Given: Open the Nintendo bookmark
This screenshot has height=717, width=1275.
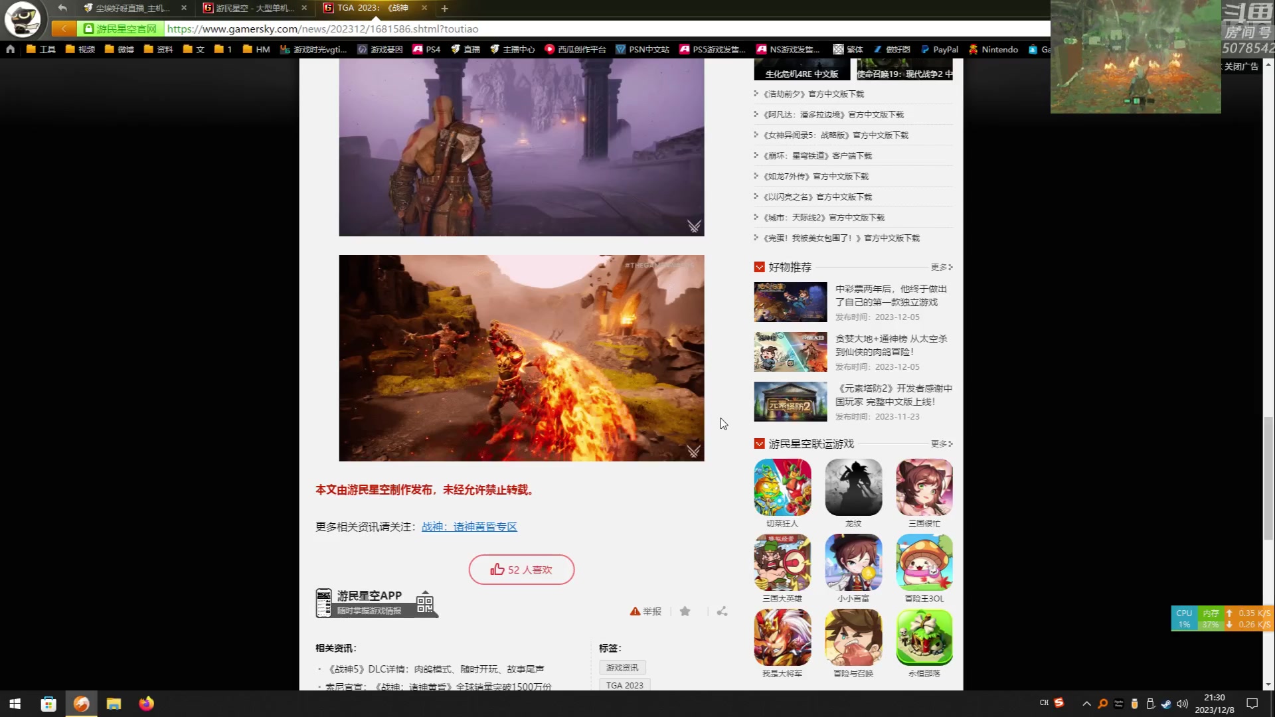Looking at the screenshot, I should 993,49.
